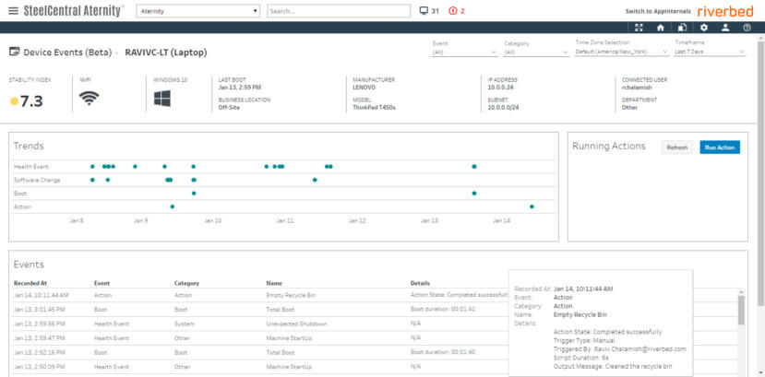765x377 pixels.
Task: Click the Jan 13, 3:01:45 PM timestamp
Action: point(39,310)
